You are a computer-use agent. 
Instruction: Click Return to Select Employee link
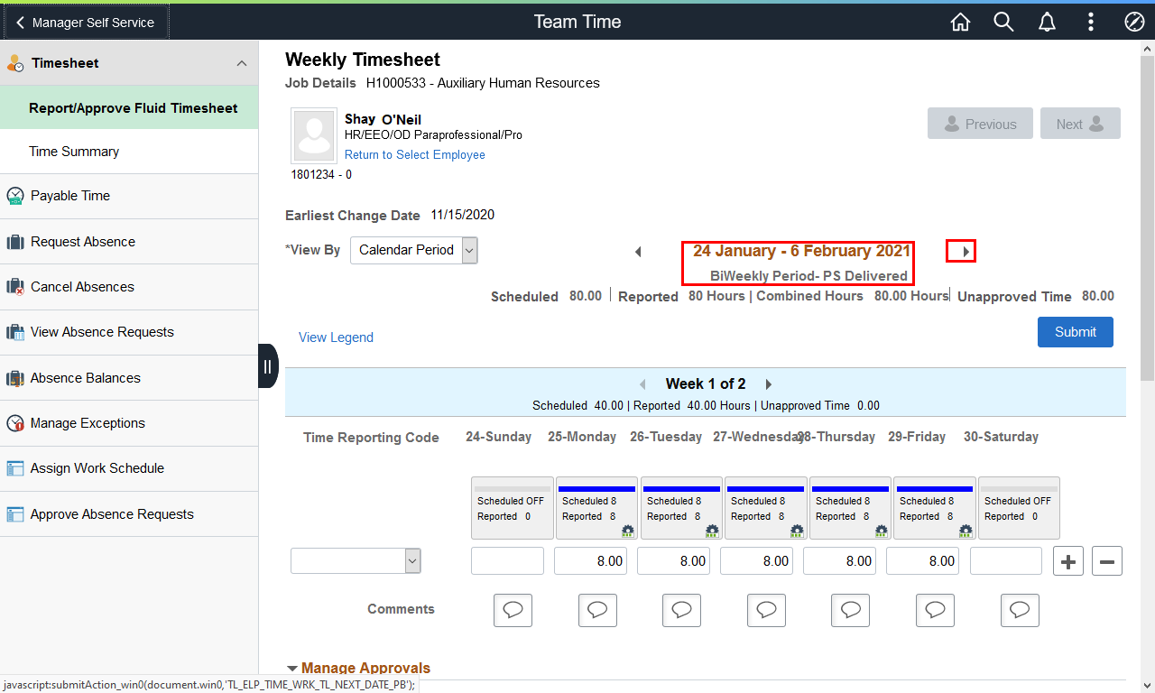coord(415,155)
